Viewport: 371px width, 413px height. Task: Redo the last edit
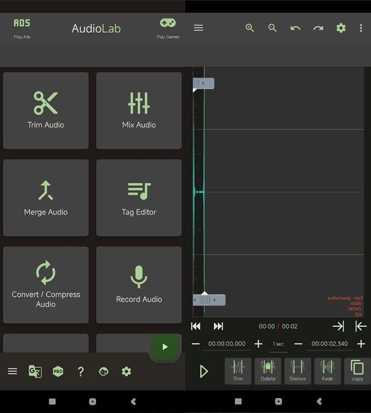pyautogui.click(x=318, y=28)
